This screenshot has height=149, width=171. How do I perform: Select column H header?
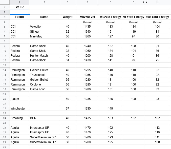coord(157,2)
